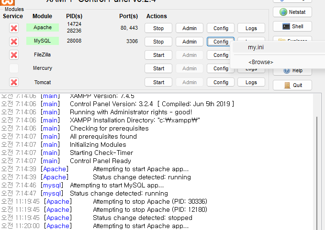Click the Quit door icon
This screenshot has width=325, height=230.
tap(287, 85)
